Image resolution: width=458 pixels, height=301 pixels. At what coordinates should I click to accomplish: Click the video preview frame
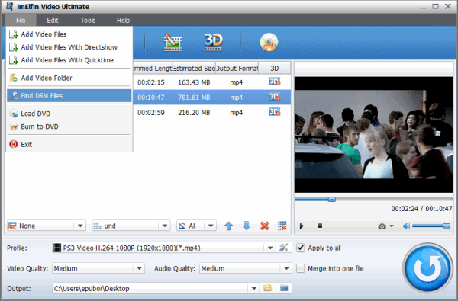[x=373, y=135]
